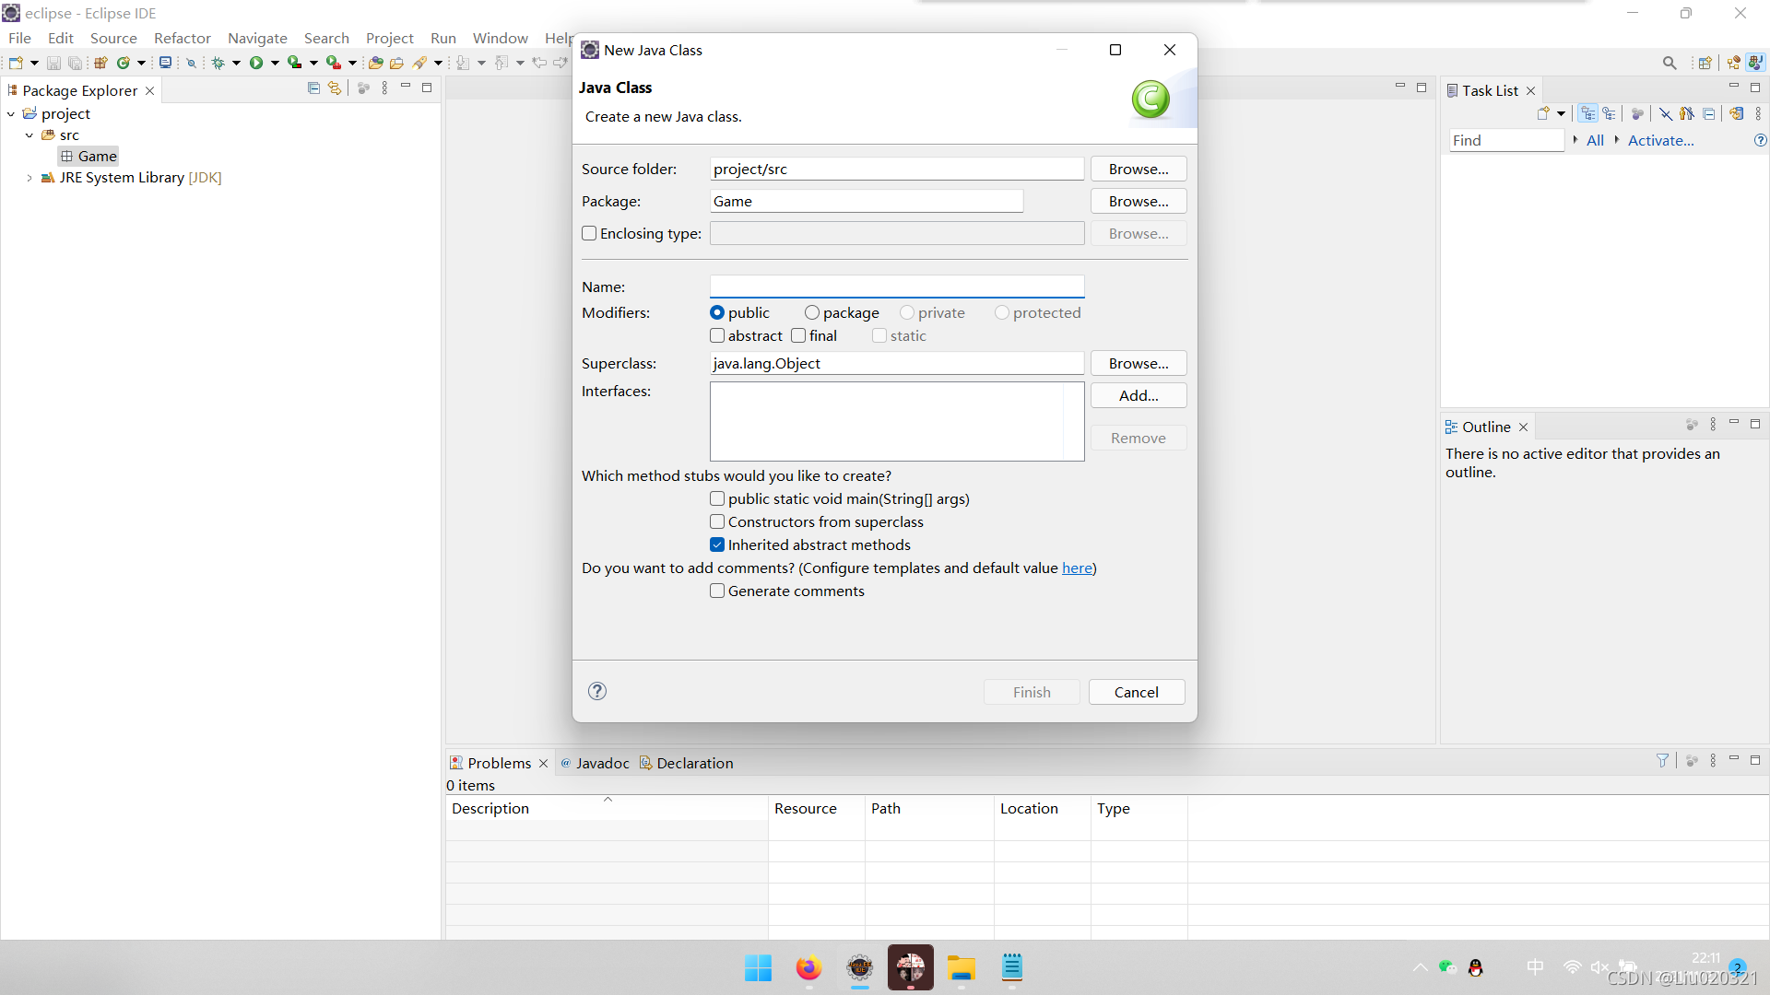This screenshot has width=1770, height=995.
Task: Toggle the abstract modifier checkbox
Action: (x=717, y=336)
